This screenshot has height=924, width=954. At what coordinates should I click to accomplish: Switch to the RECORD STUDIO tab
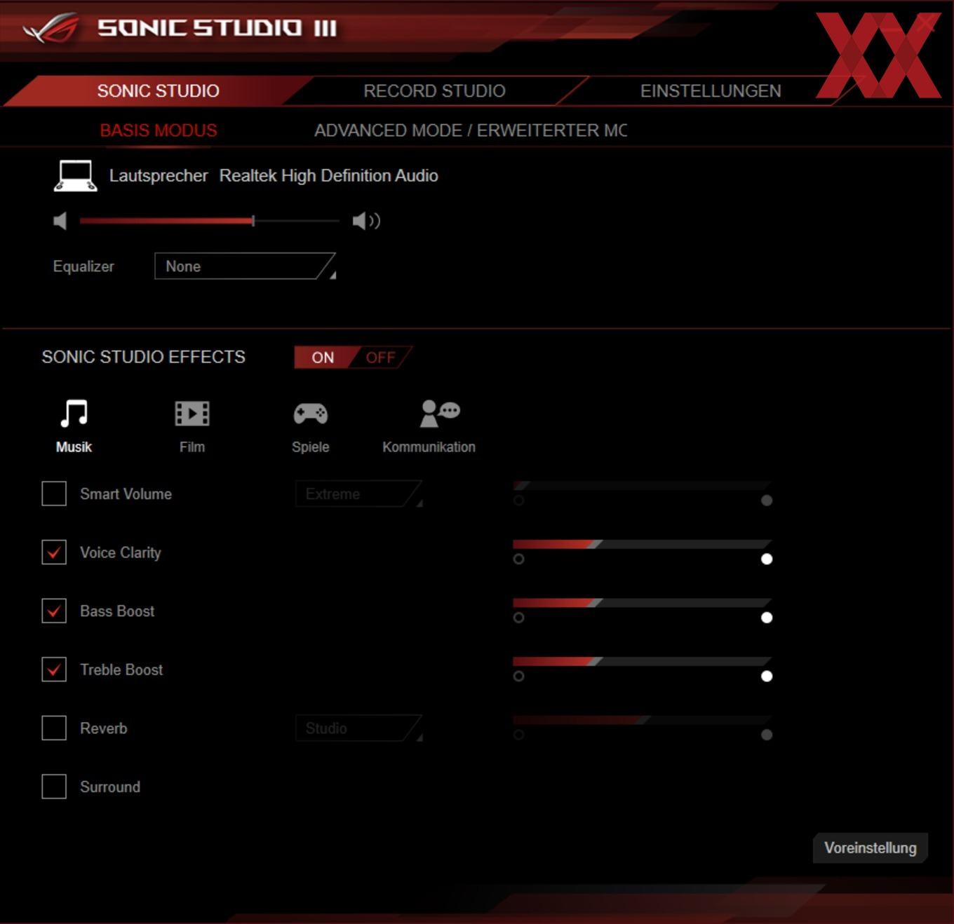[434, 91]
